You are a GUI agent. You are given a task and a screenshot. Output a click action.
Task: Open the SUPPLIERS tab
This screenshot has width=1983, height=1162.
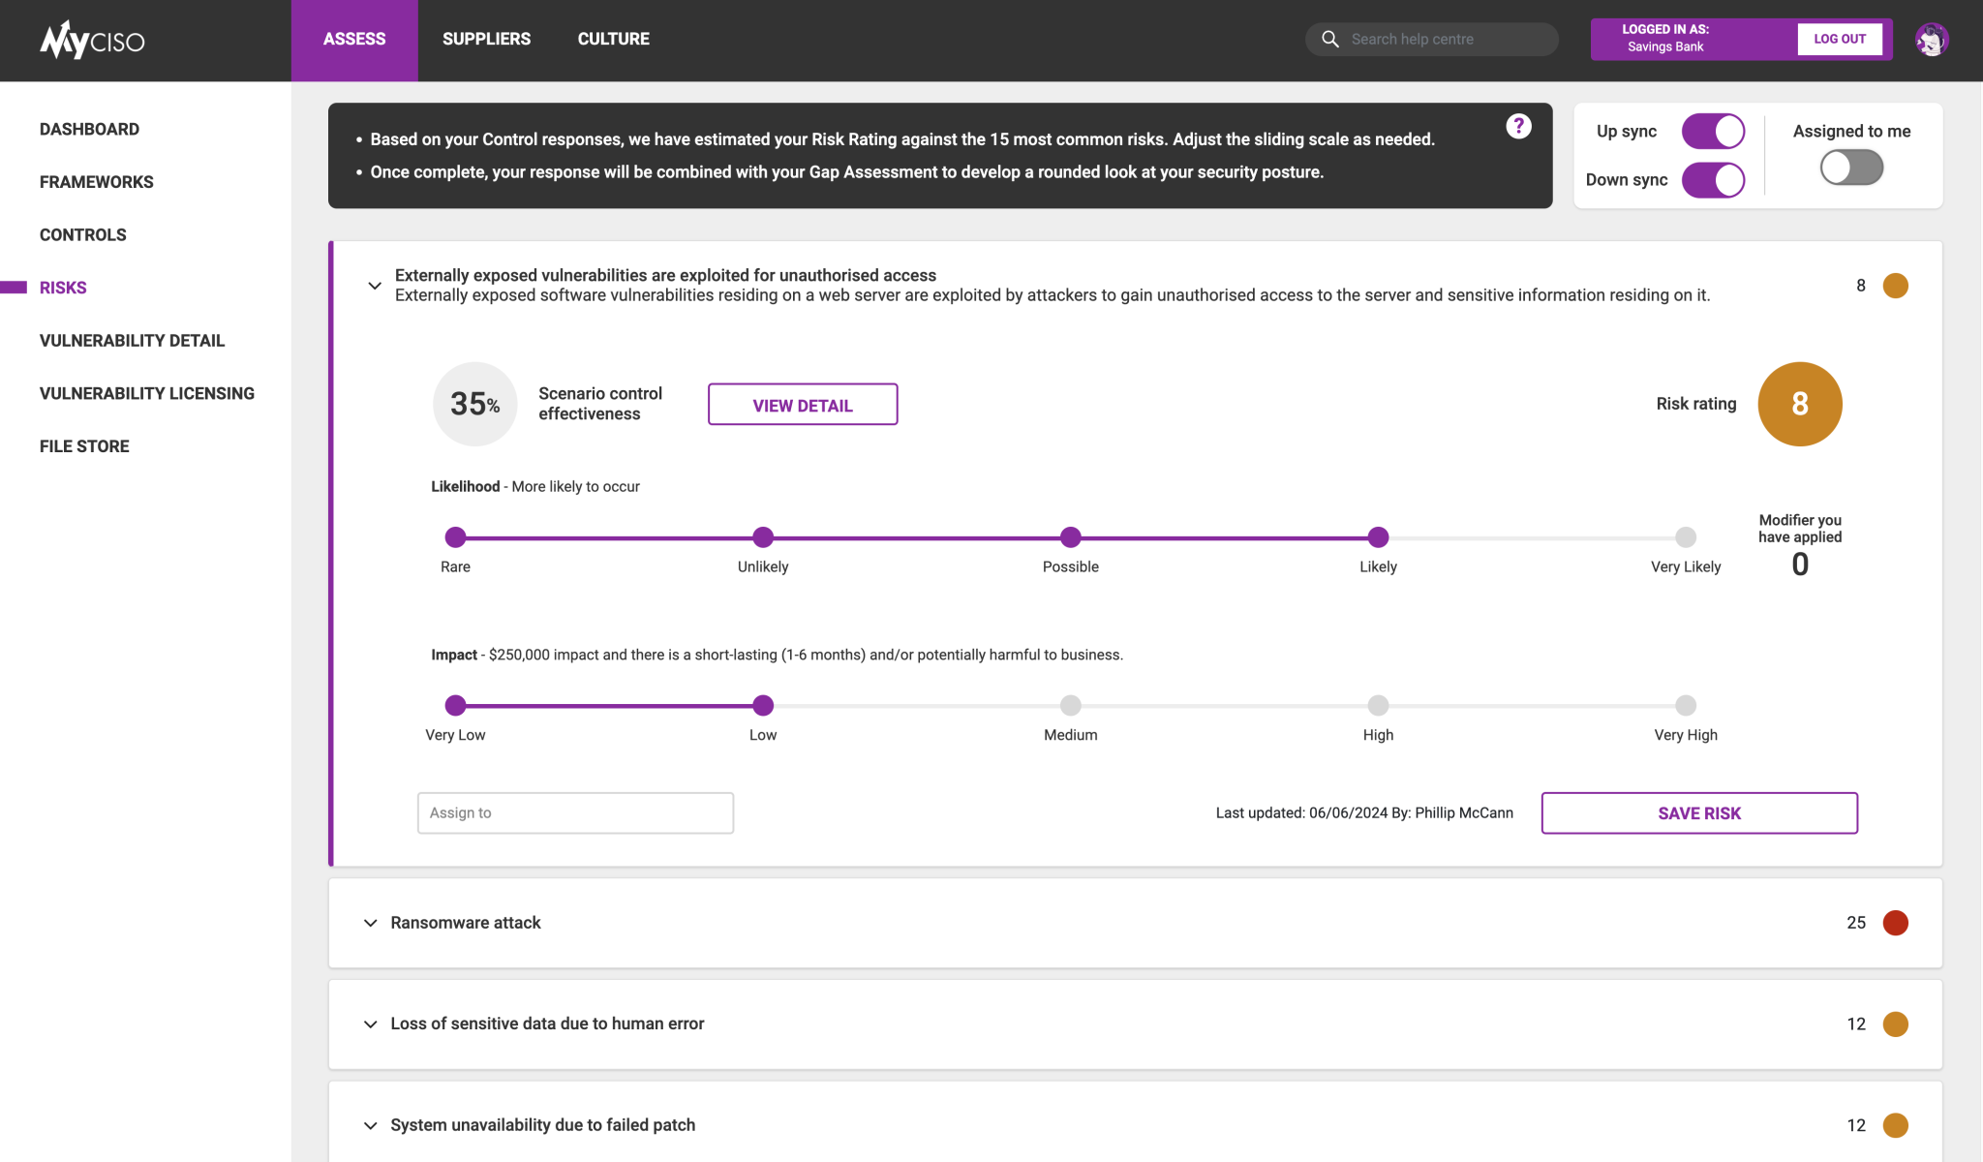point(486,40)
